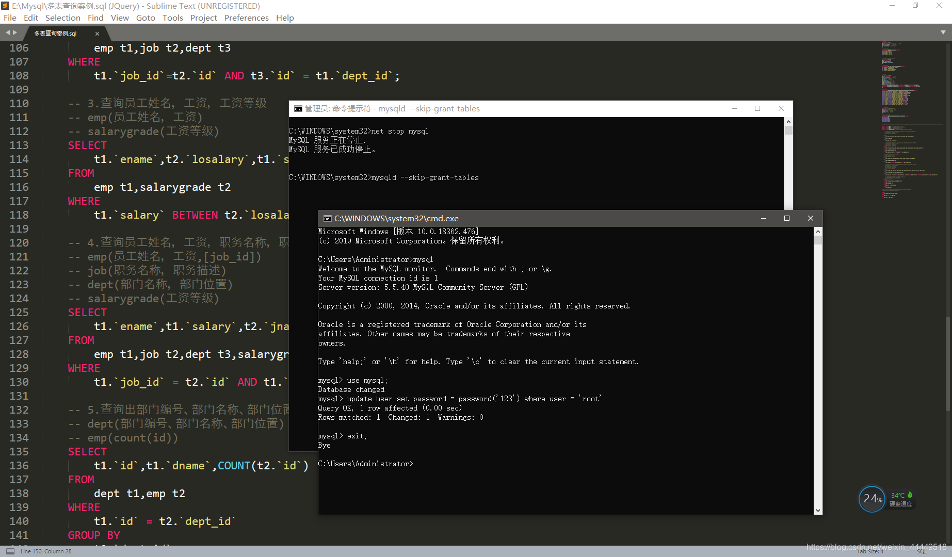Screen dimensions: 952x557
Task: Click the cmd.exe title bar icon
Action: click(328, 219)
